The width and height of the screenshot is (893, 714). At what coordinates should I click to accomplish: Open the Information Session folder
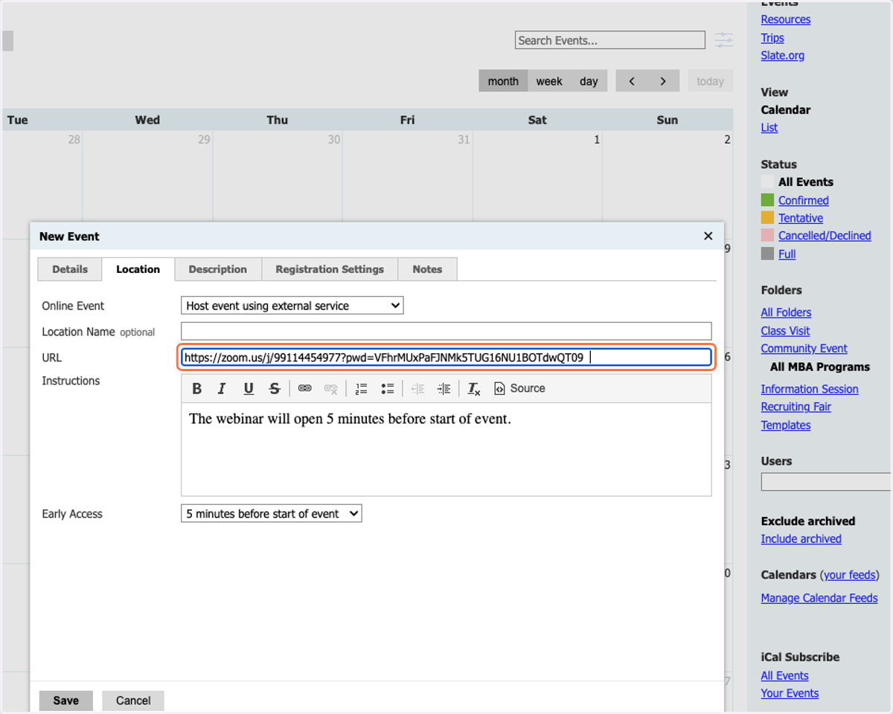tap(809, 389)
